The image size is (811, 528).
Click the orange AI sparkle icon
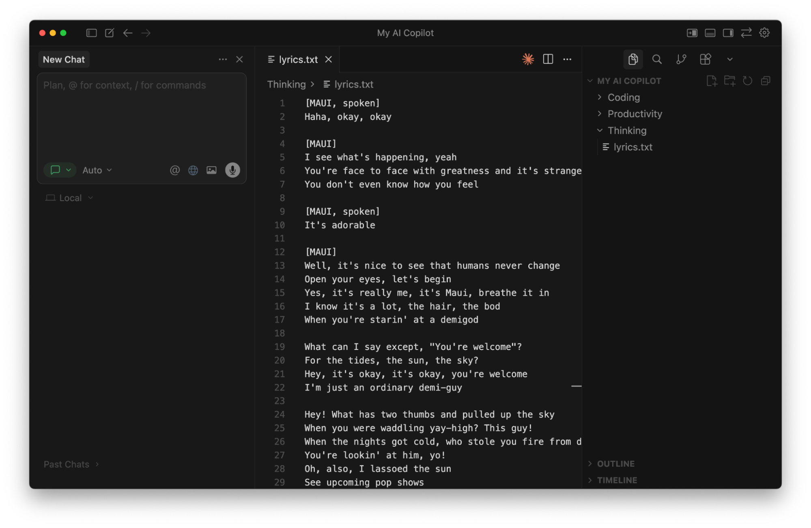[x=528, y=59]
